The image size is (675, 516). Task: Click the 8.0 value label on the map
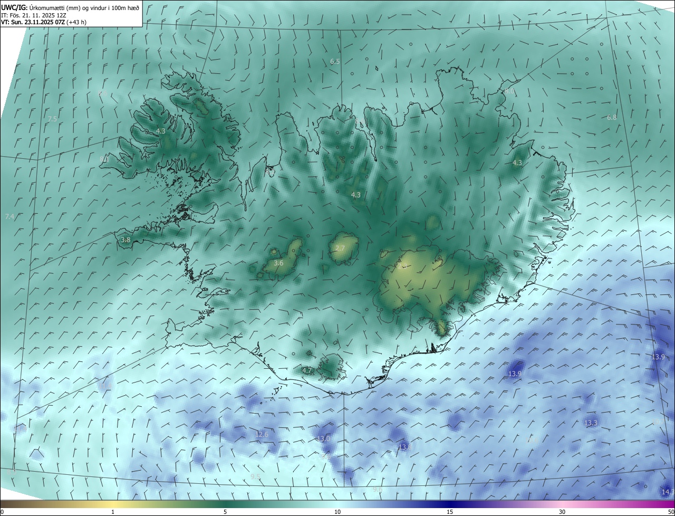pyautogui.click(x=509, y=92)
